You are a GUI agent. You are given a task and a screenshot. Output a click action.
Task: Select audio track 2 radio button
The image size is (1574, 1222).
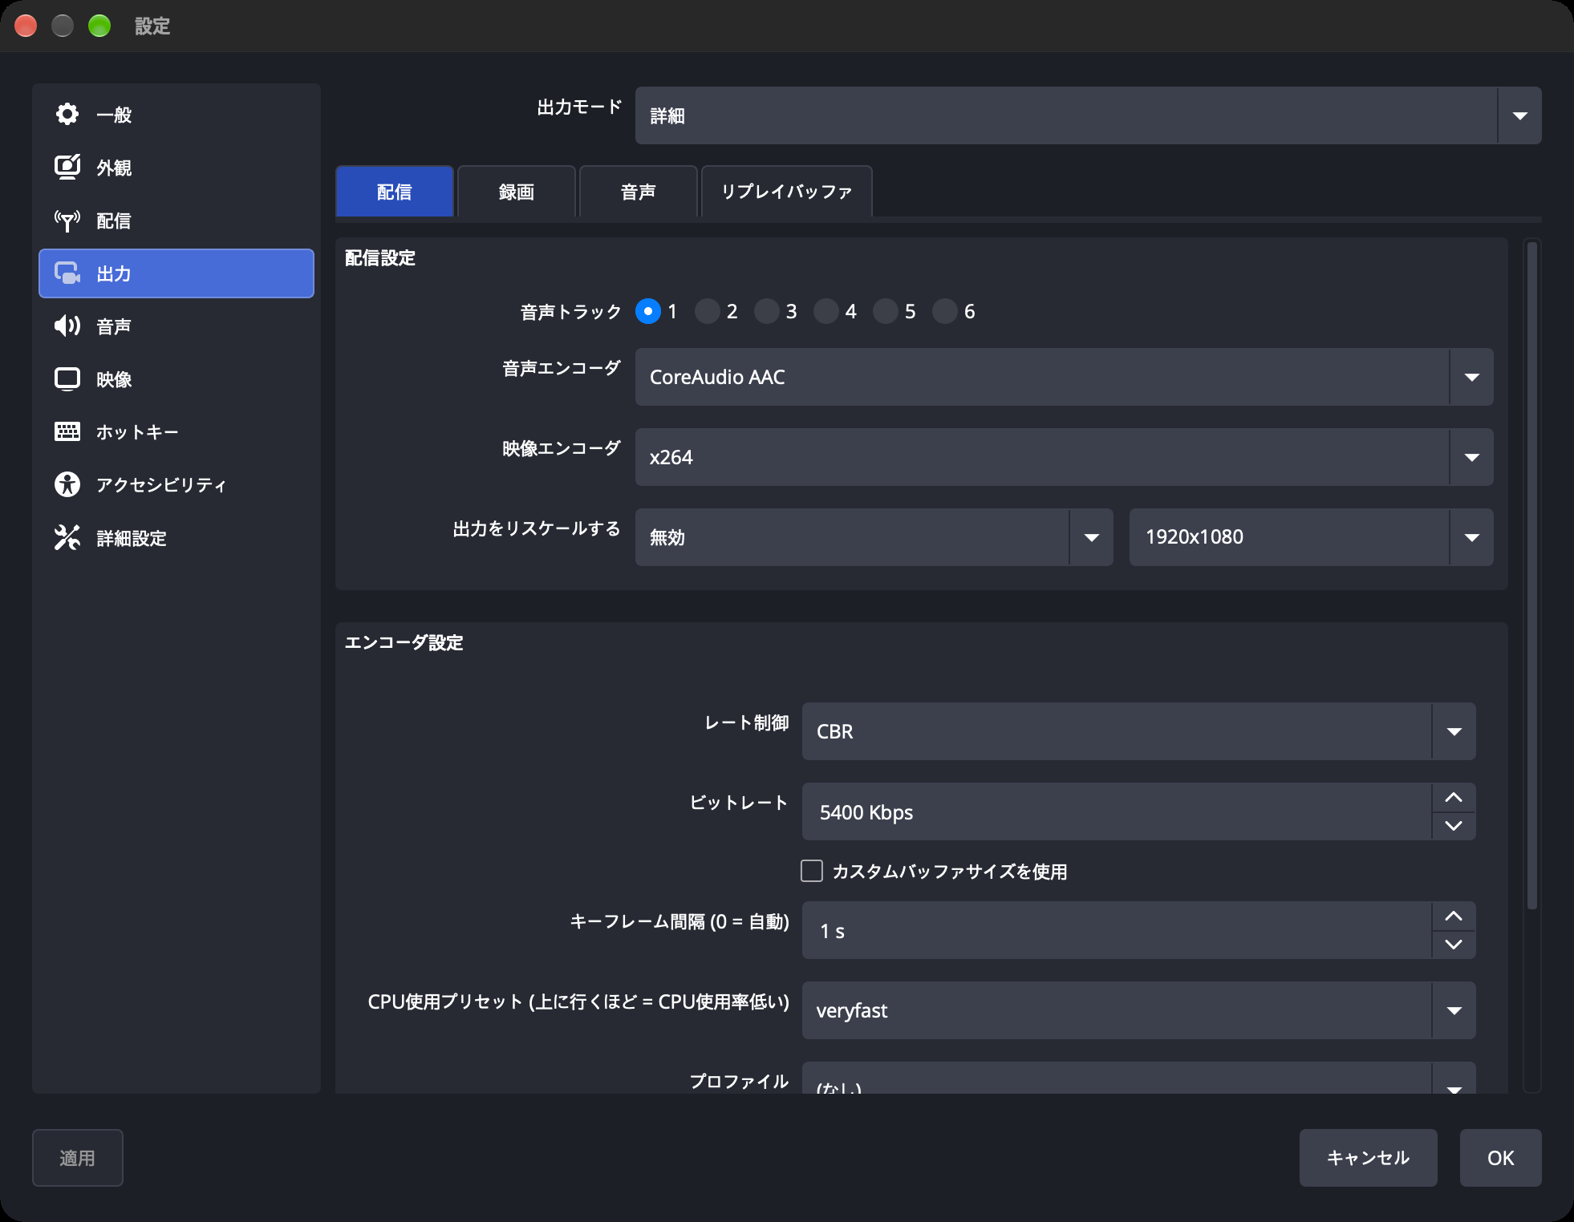click(x=708, y=311)
